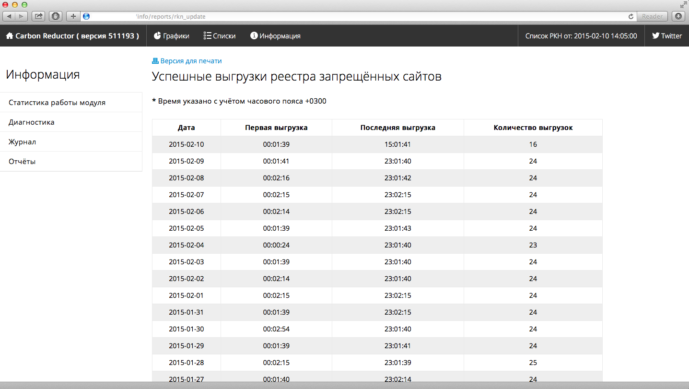
Task: Click the adblock hand icon in toolbar
Action: 56,16
